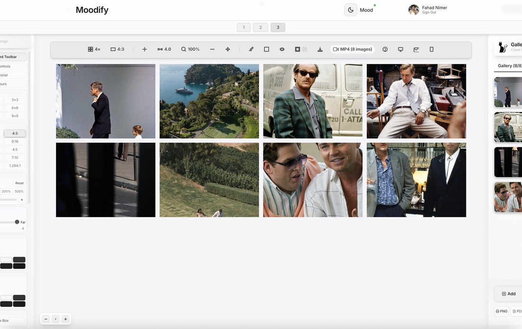Click the Reset zoom button

click(x=19, y=183)
